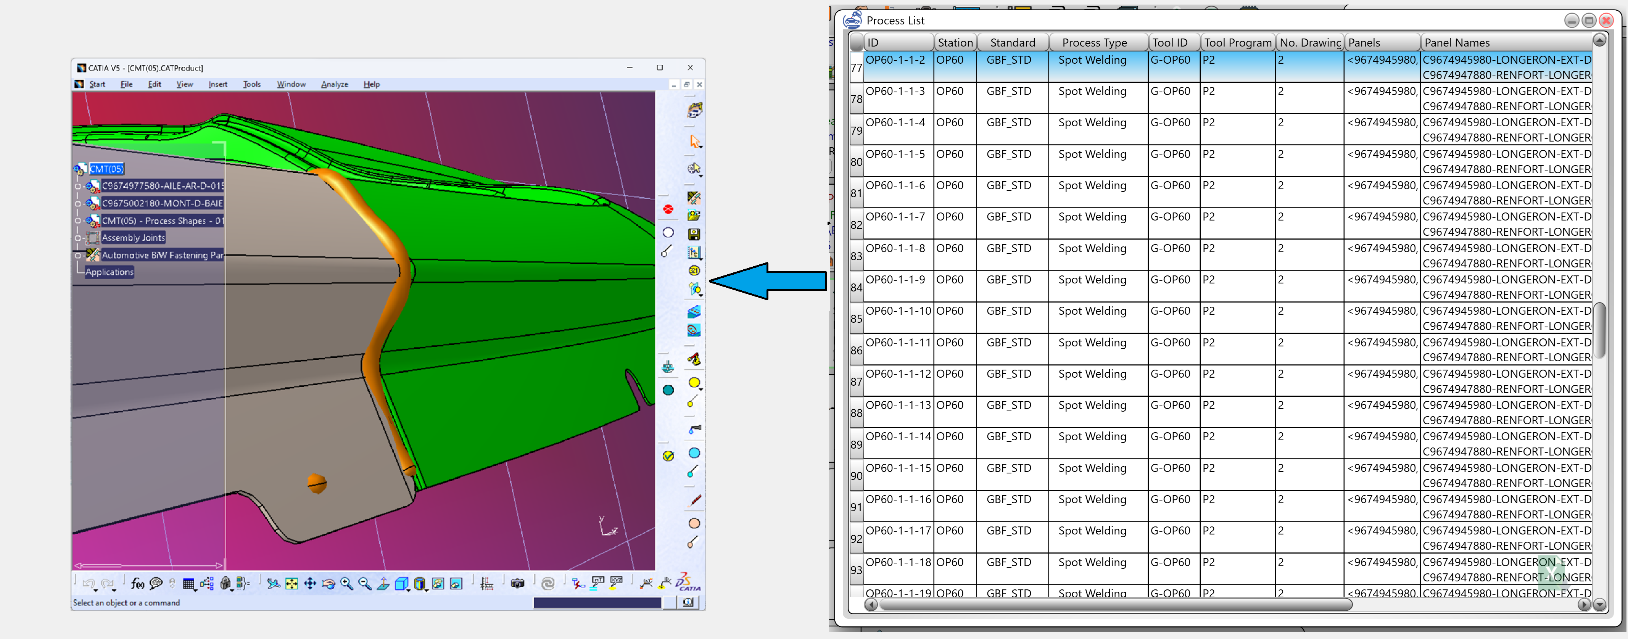Click the Fit All In icon
The image size is (1628, 639).
(291, 583)
